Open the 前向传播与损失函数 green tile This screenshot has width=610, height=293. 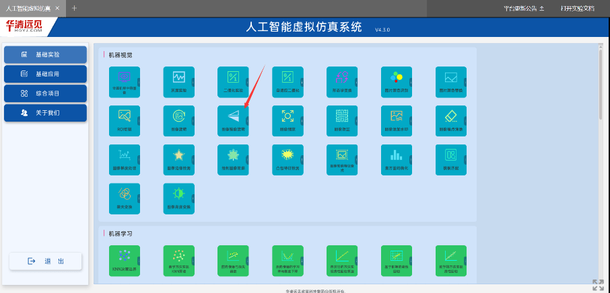click(x=233, y=261)
